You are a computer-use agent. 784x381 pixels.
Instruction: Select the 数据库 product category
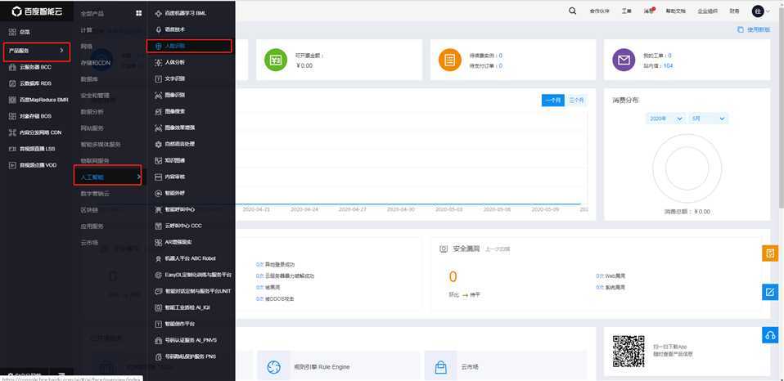click(89, 78)
